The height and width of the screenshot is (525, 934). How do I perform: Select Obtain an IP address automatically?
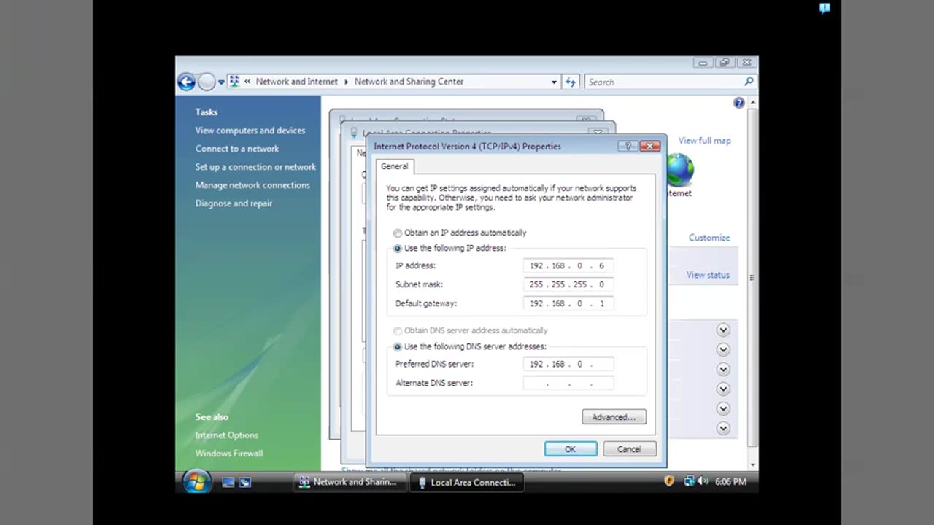tap(398, 233)
